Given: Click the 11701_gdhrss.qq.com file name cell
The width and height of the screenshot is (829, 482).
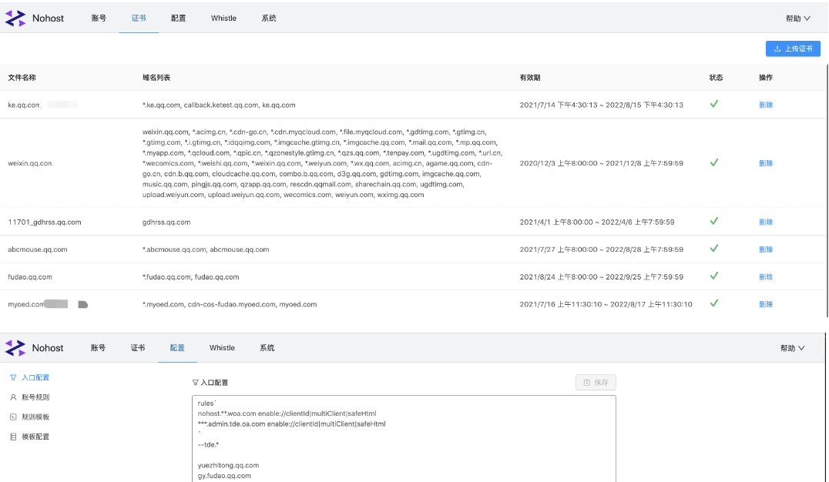Looking at the screenshot, I should 45,222.
